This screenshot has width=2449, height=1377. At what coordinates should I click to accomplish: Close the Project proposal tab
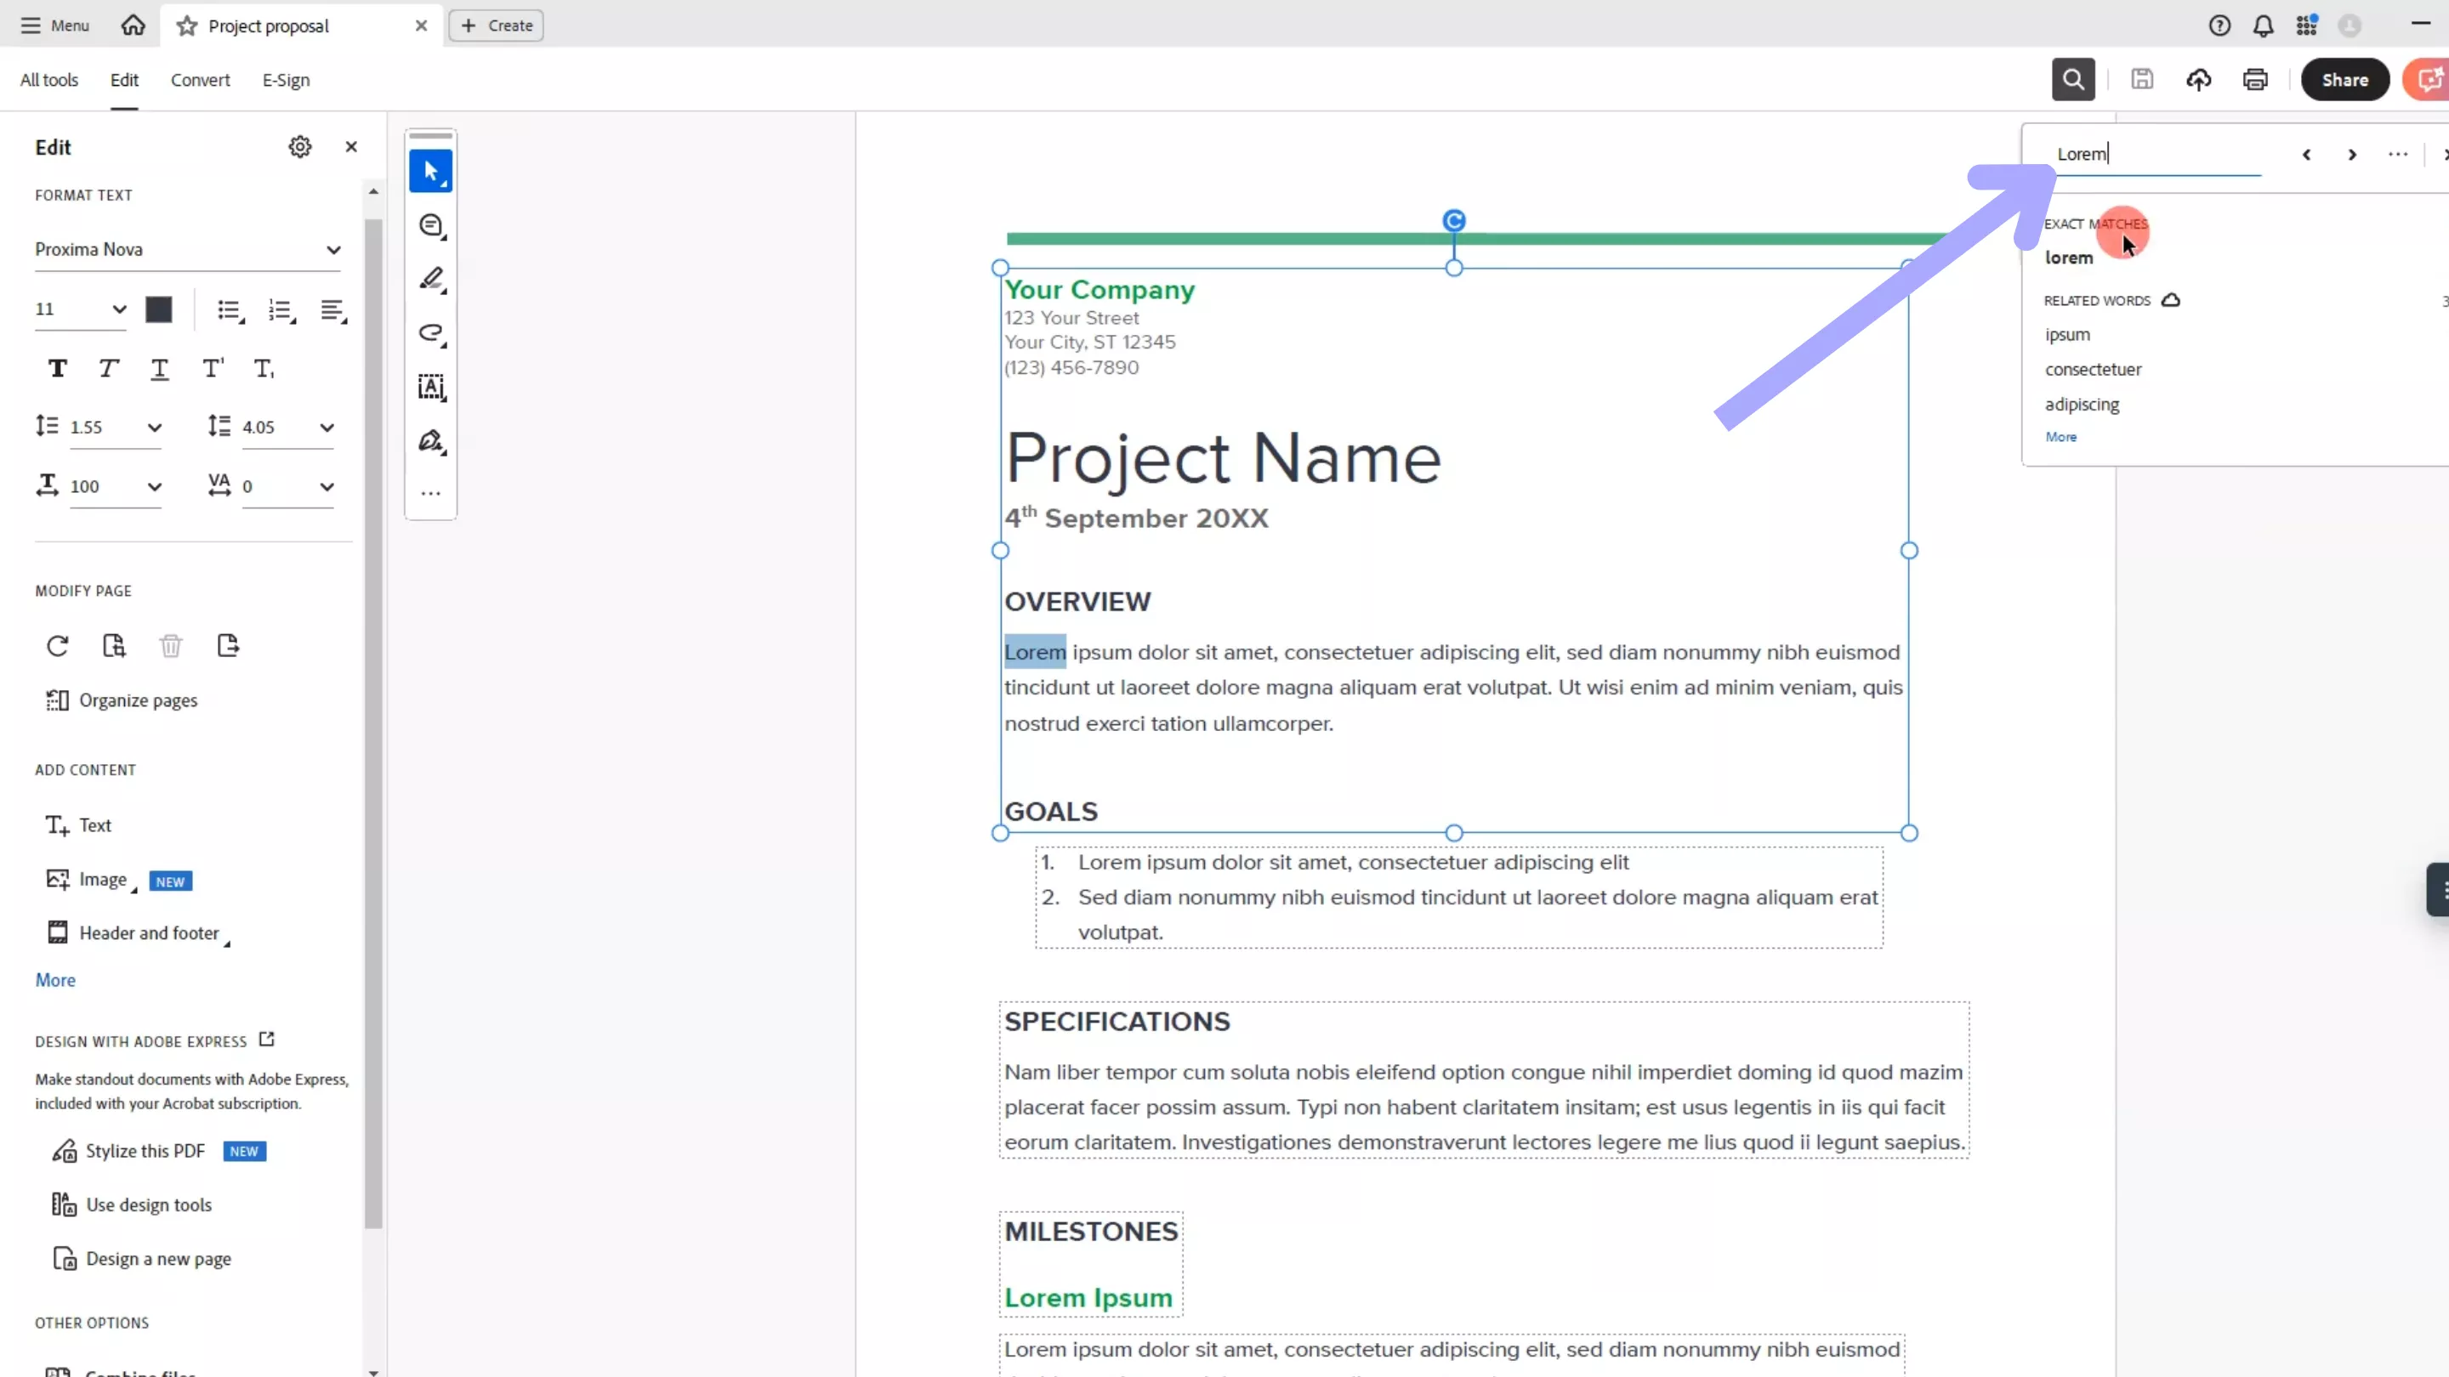tap(421, 25)
